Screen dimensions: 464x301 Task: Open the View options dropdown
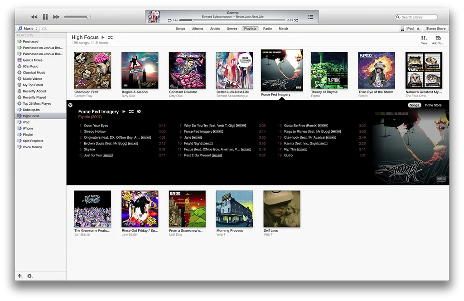(424, 40)
